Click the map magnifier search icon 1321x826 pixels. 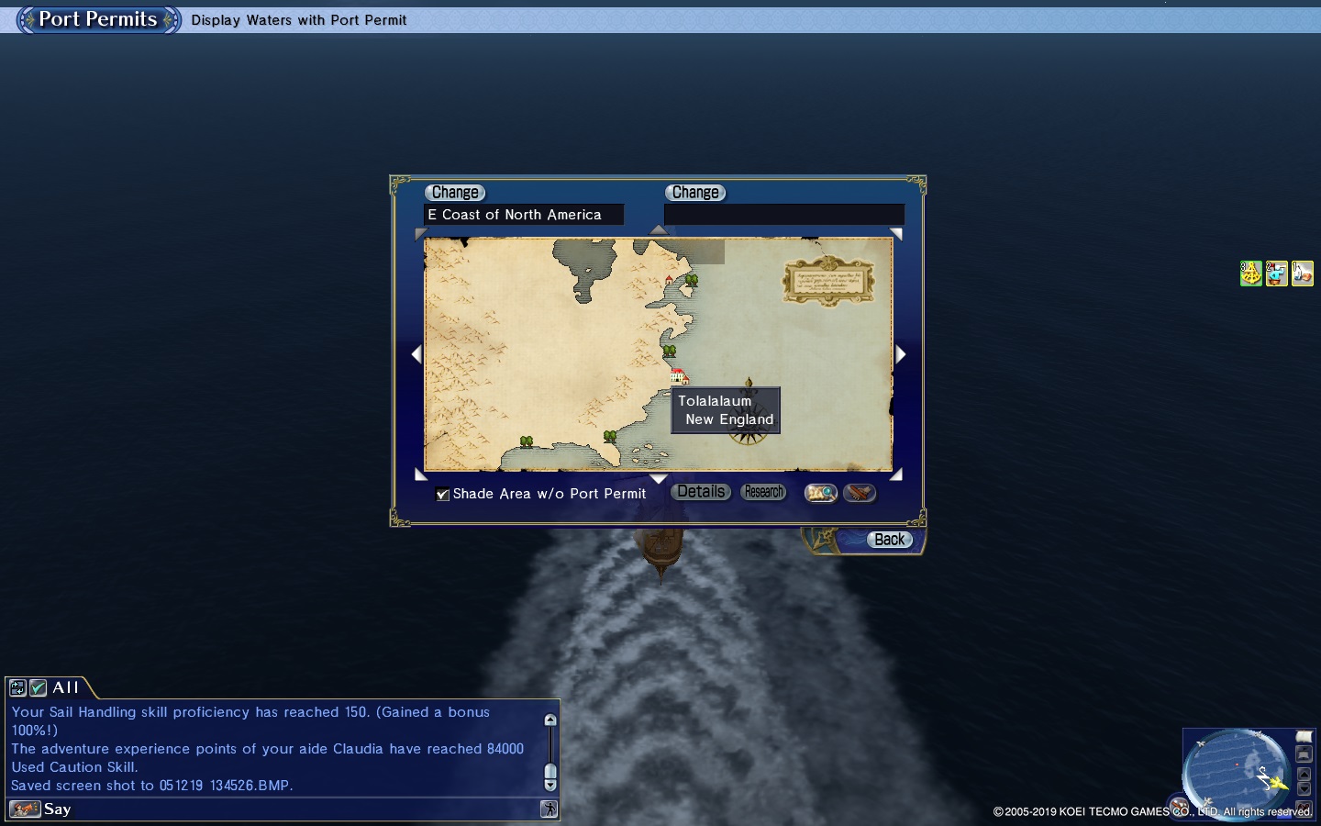(x=821, y=493)
